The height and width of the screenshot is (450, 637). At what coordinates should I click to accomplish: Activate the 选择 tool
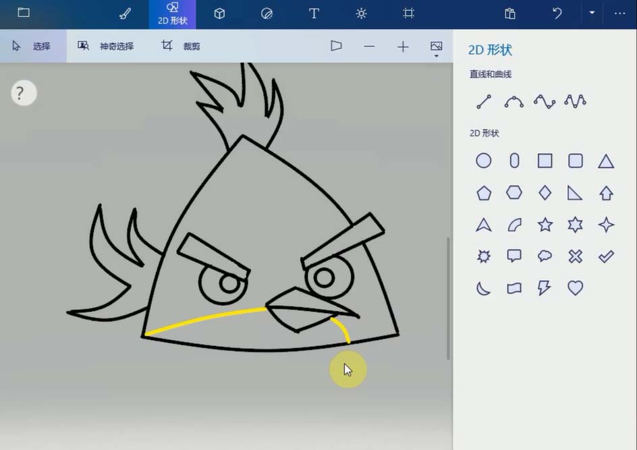pyautogui.click(x=33, y=46)
